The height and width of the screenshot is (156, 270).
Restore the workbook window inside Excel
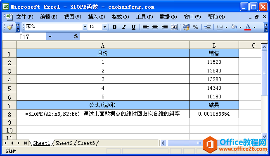(x=257, y=17)
